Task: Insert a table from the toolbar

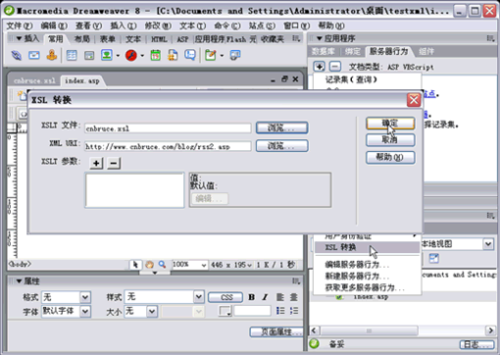Action: tap(72, 55)
